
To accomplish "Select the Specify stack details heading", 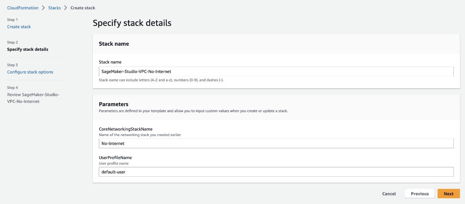I will [x=132, y=23].
